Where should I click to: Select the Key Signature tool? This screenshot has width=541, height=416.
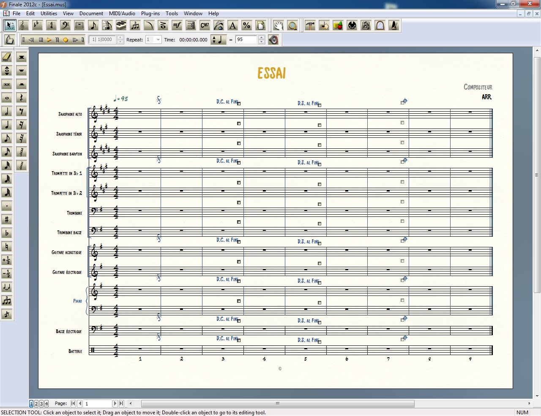(x=37, y=26)
